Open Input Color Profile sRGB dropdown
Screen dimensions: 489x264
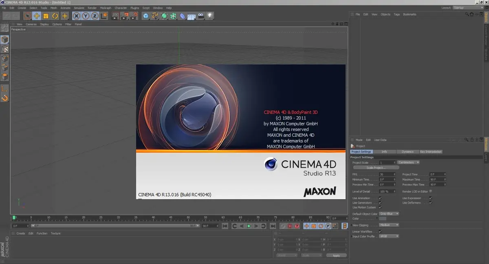(389, 236)
